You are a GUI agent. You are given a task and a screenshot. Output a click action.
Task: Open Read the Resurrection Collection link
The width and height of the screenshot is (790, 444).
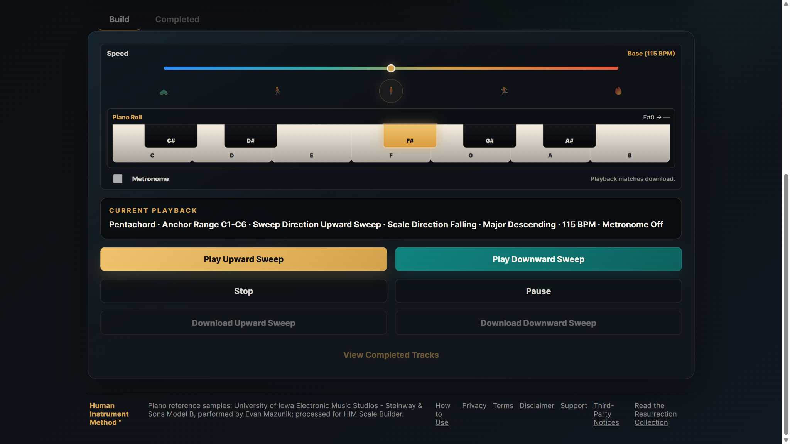tap(655, 414)
